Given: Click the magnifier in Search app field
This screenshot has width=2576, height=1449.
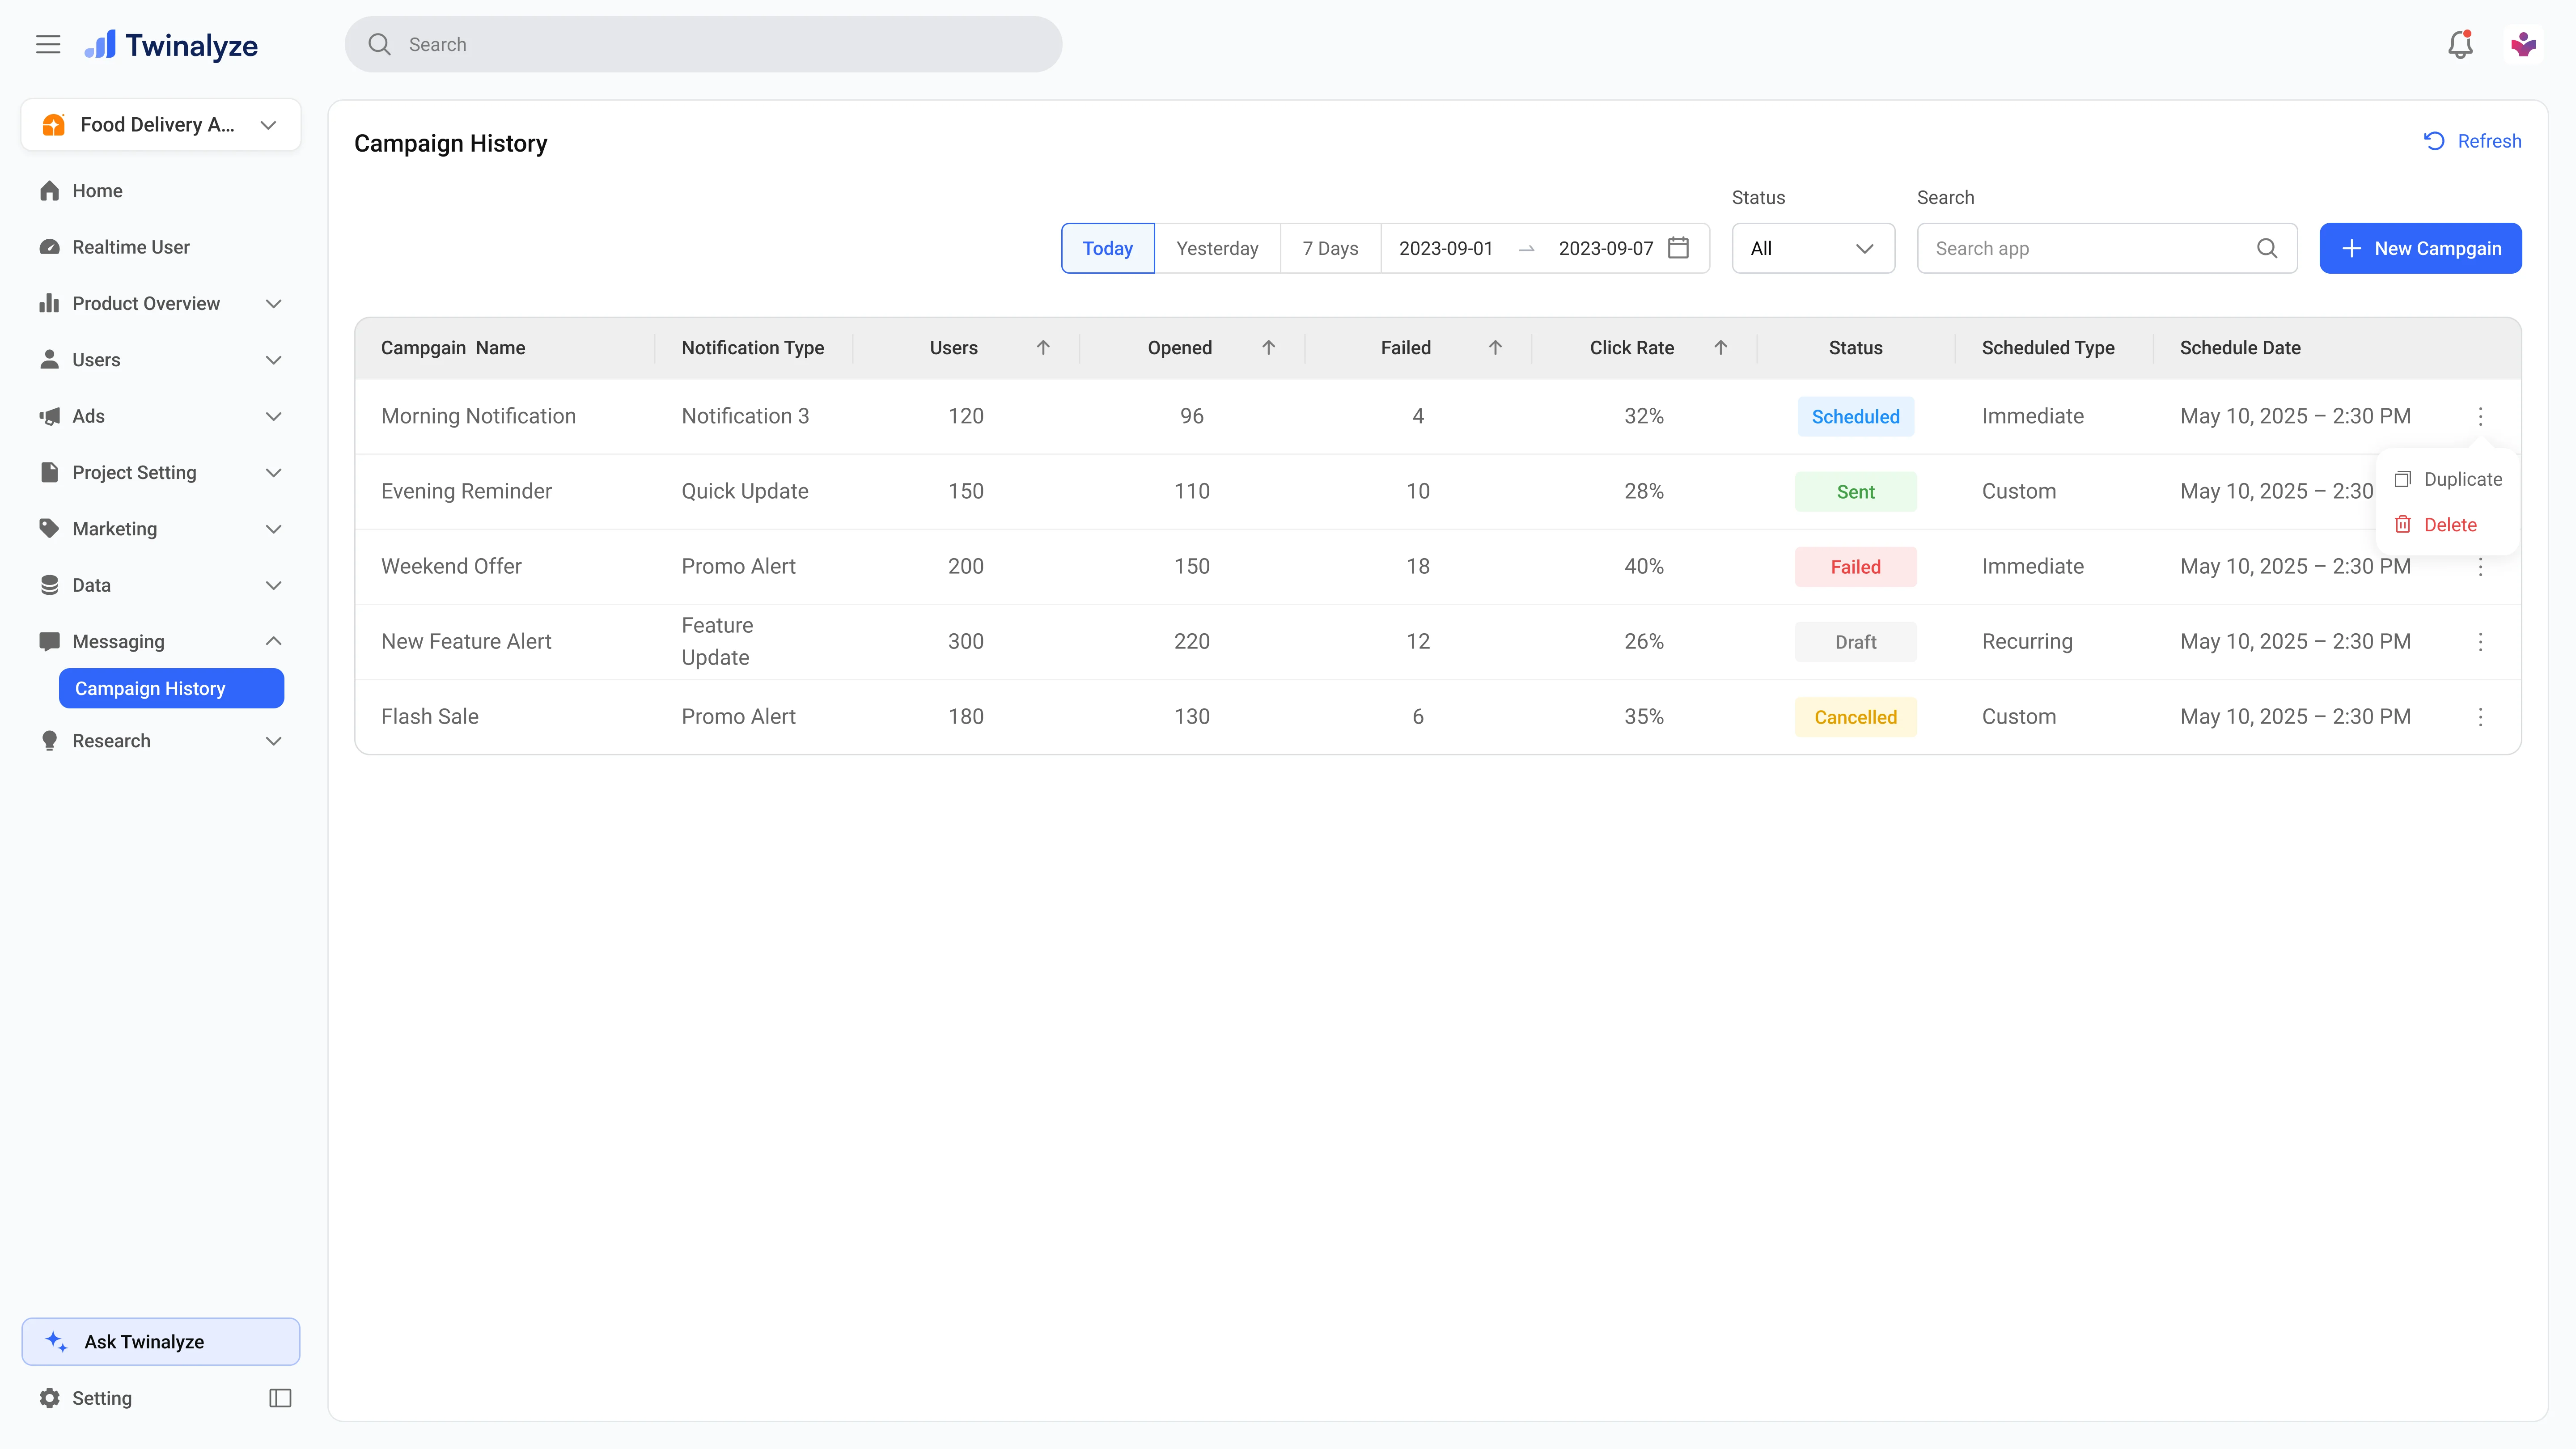Looking at the screenshot, I should 2267,248.
